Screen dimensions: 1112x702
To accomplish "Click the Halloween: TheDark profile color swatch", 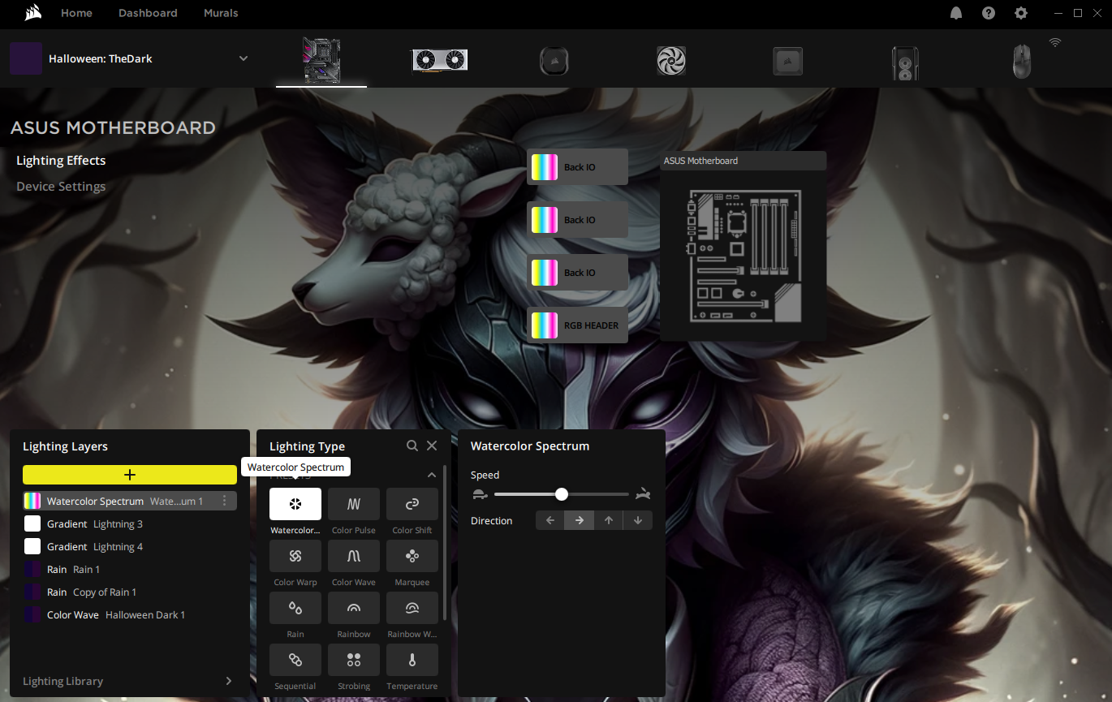I will point(26,58).
